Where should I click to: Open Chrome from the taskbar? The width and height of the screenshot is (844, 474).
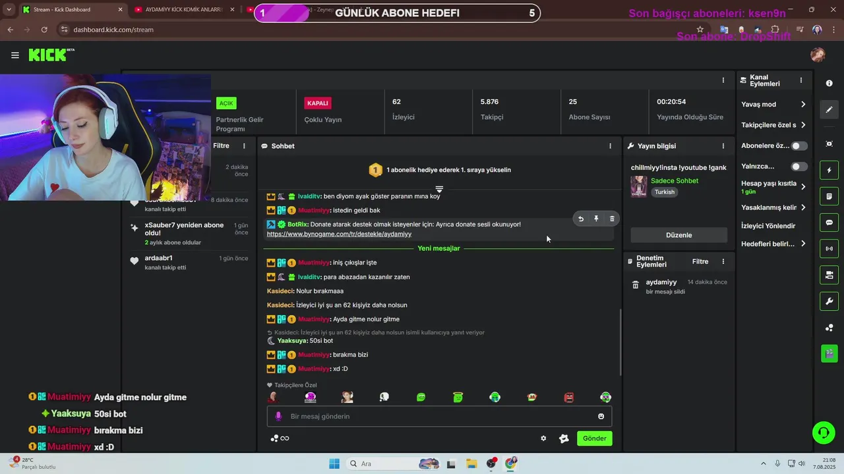click(511, 463)
